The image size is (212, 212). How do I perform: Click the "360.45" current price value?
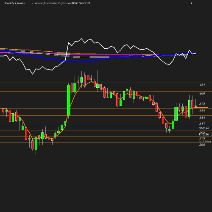(204, 128)
